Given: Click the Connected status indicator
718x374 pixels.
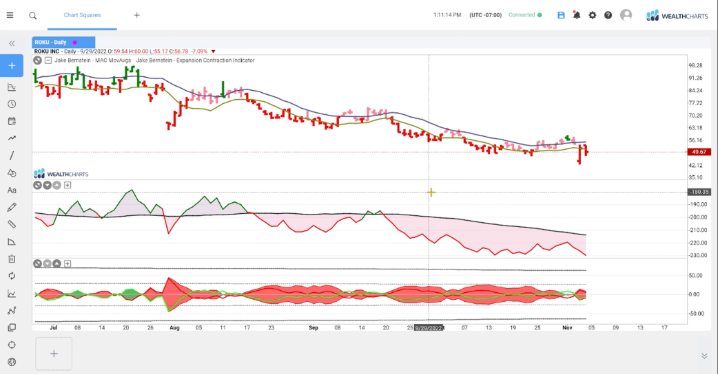Looking at the screenshot, I should click(525, 15).
